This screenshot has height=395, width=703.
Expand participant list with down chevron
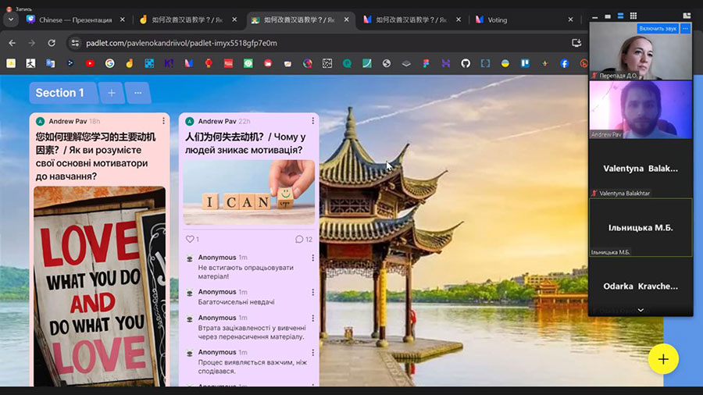tap(641, 310)
